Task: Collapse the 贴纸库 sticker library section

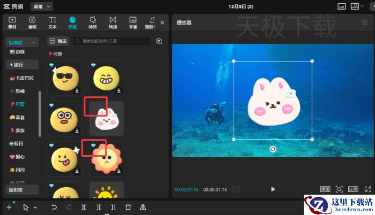Action: point(22,43)
